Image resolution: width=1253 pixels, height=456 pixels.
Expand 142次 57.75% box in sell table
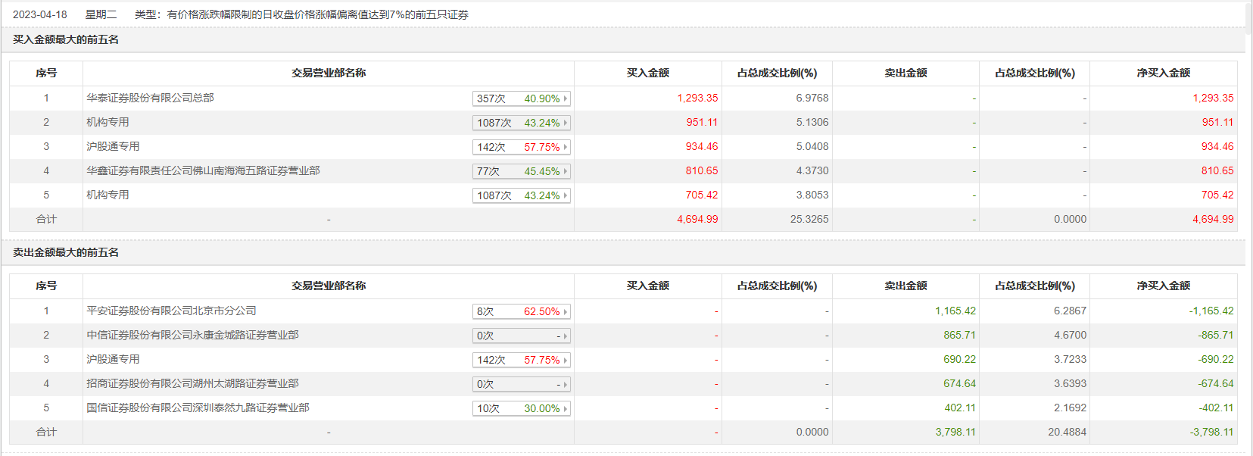tap(521, 360)
